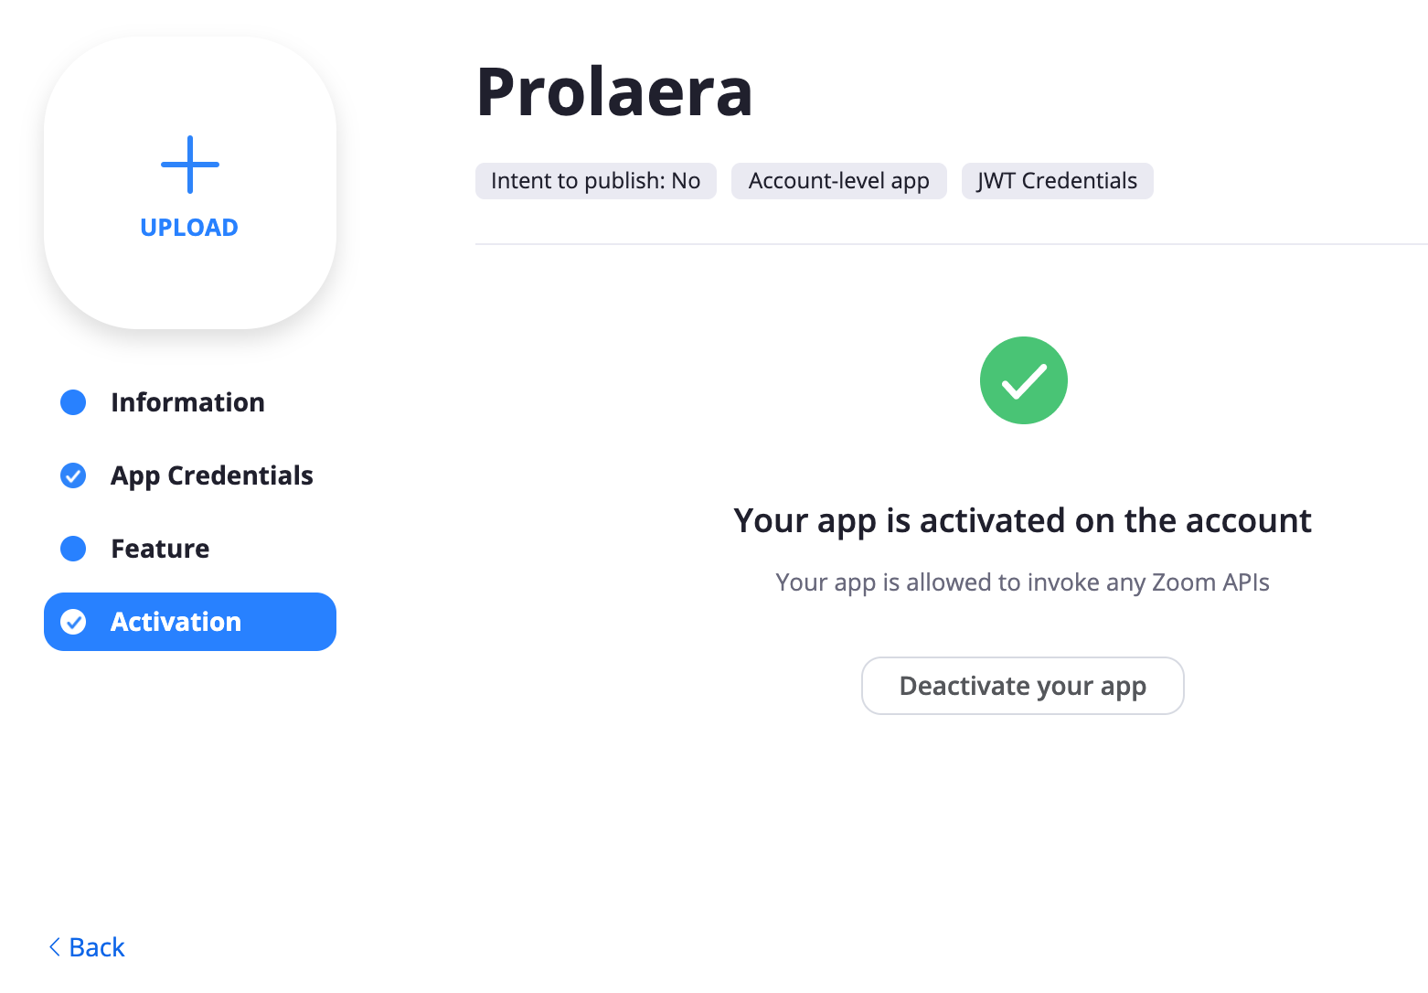The height and width of the screenshot is (993, 1428).
Task: Click the back chevron arrow icon
Action: 54,947
